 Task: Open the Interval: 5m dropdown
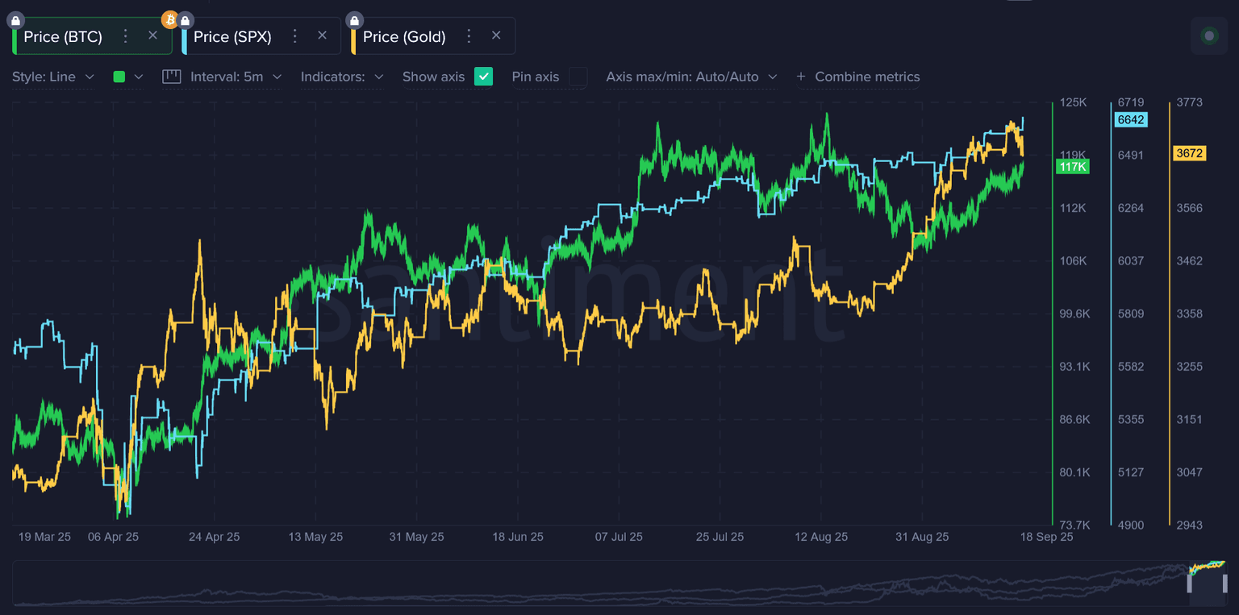pyautogui.click(x=235, y=77)
